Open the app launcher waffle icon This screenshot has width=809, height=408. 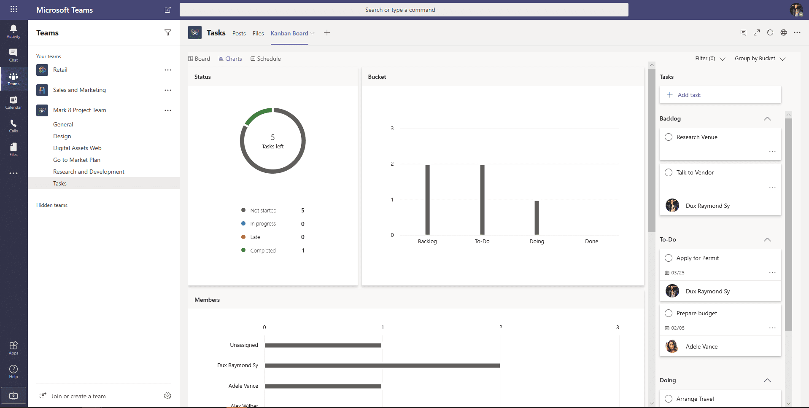pyautogui.click(x=13, y=9)
